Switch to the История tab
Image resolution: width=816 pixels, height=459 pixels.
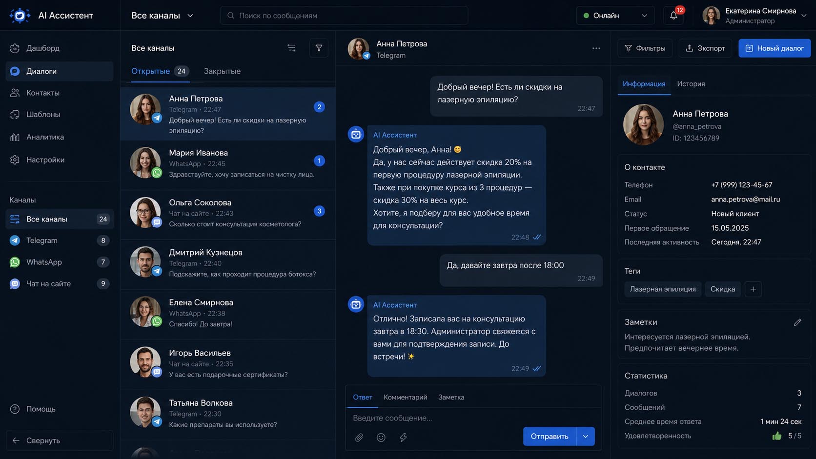(691, 84)
